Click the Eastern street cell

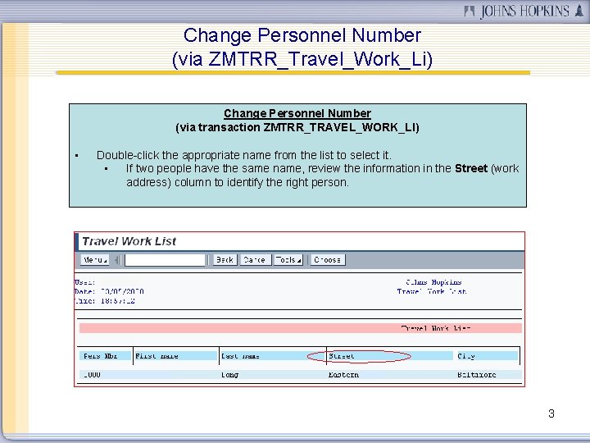(x=343, y=375)
